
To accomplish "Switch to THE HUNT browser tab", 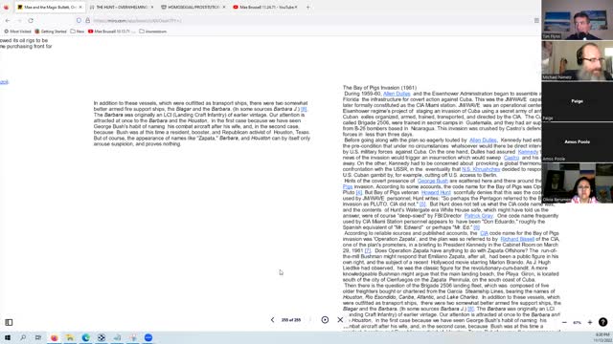I will [x=122, y=7].
